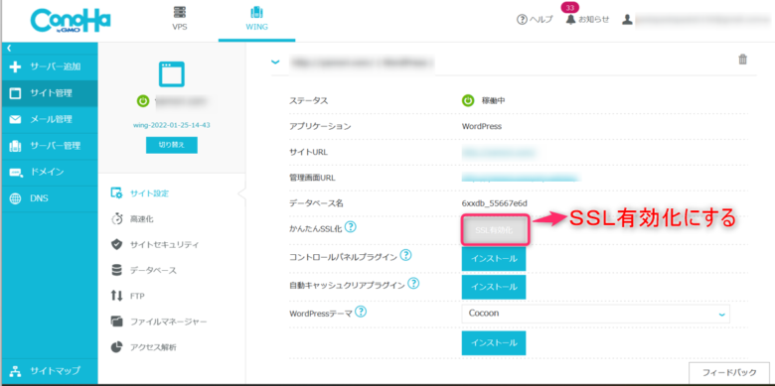This screenshot has height=386, width=775.
Task: Open the blurred サイトURL link
Action: [499, 152]
